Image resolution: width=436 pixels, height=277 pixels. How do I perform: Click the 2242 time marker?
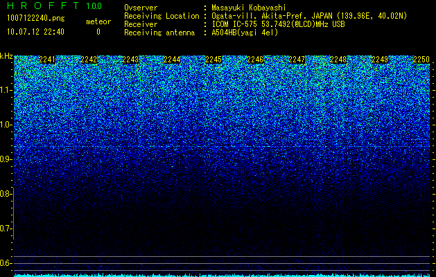(89, 60)
